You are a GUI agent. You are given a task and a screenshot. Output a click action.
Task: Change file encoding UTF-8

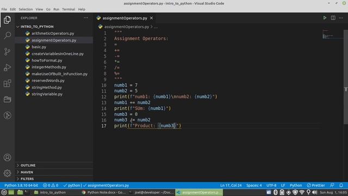[x=271, y=185]
